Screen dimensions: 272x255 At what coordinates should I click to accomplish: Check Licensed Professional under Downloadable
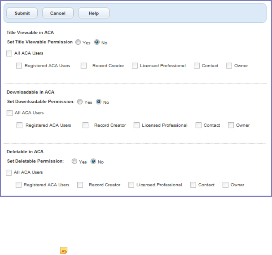point(136,125)
